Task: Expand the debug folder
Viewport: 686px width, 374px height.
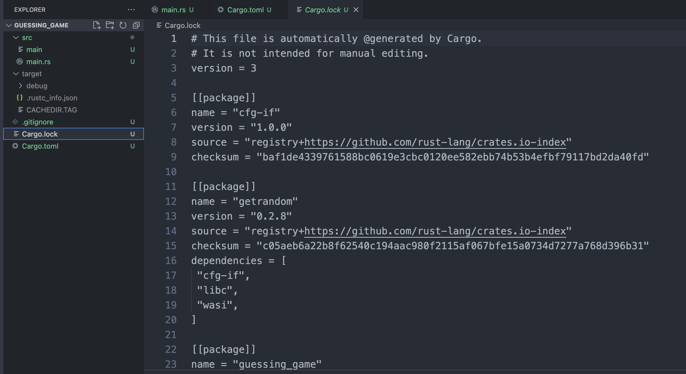Action: (x=20, y=86)
